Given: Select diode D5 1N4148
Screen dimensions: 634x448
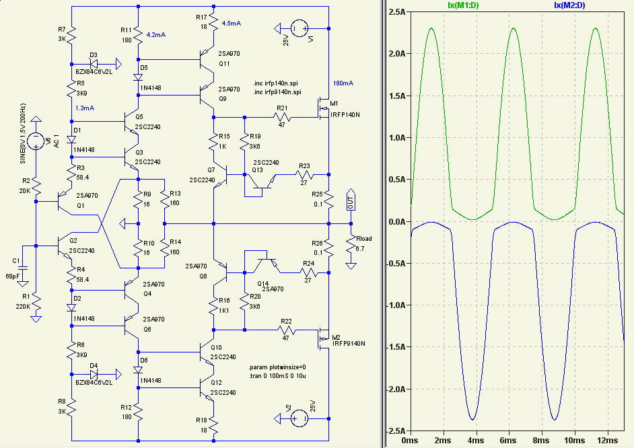Looking at the screenshot, I should [x=138, y=77].
